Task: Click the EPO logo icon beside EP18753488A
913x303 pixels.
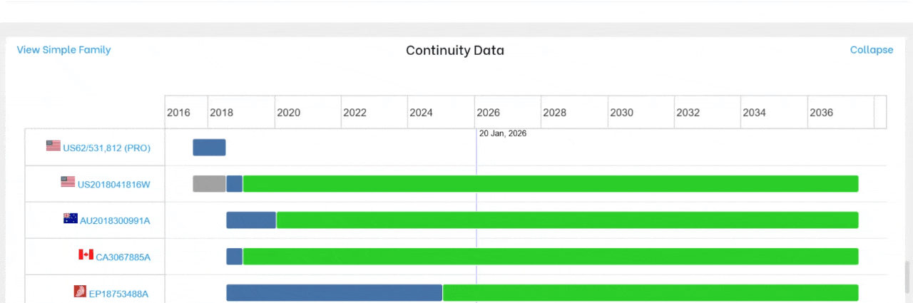Action: [x=80, y=291]
